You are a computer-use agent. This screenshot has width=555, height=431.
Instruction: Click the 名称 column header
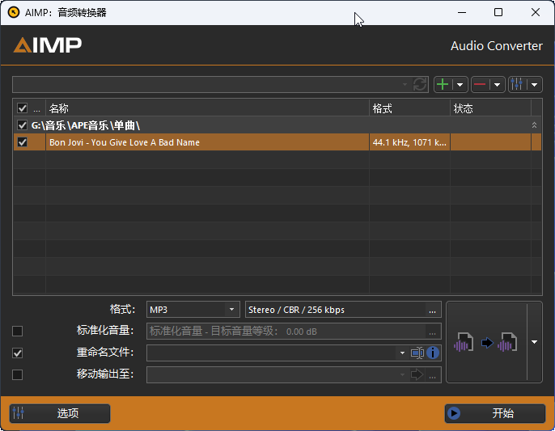click(207, 108)
